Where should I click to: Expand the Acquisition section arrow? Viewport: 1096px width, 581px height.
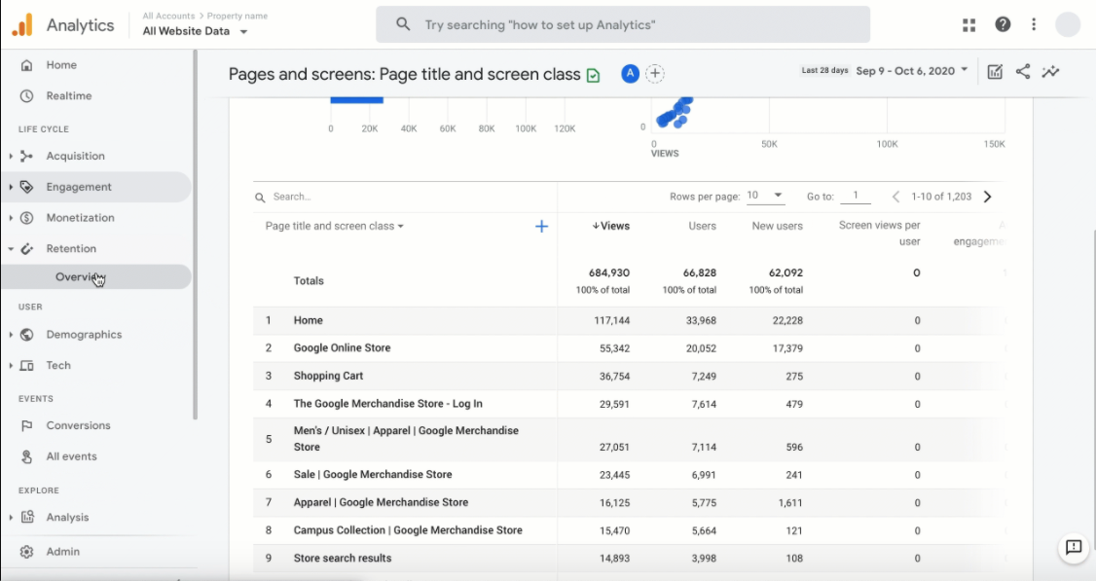click(11, 156)
